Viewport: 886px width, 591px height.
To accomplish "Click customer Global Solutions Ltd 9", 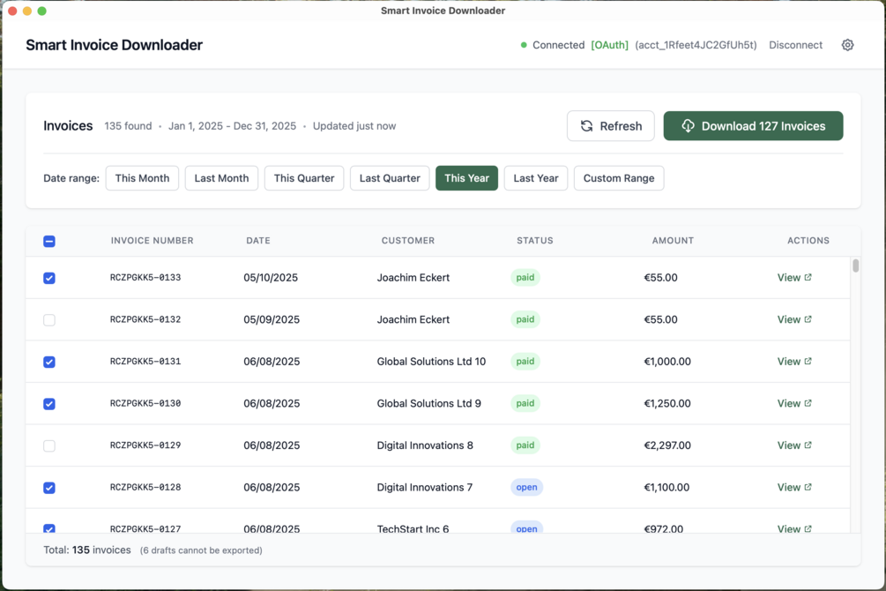I will click(428, 402).
